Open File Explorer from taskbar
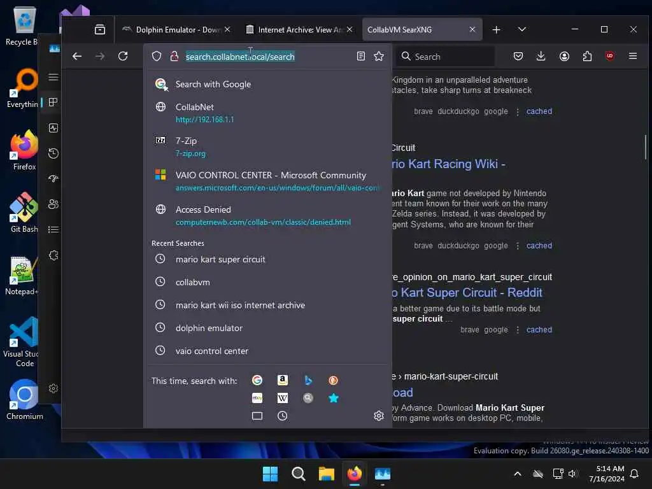This screenshot has height=489, width=652. 327,474
